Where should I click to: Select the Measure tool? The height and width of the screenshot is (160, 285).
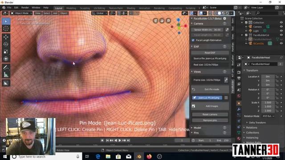[x=6, y=75]
